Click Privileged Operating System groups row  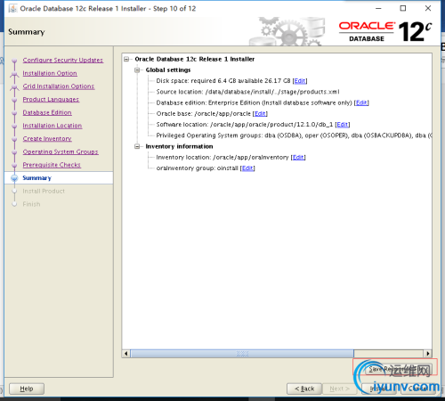(x=294, y=135)
